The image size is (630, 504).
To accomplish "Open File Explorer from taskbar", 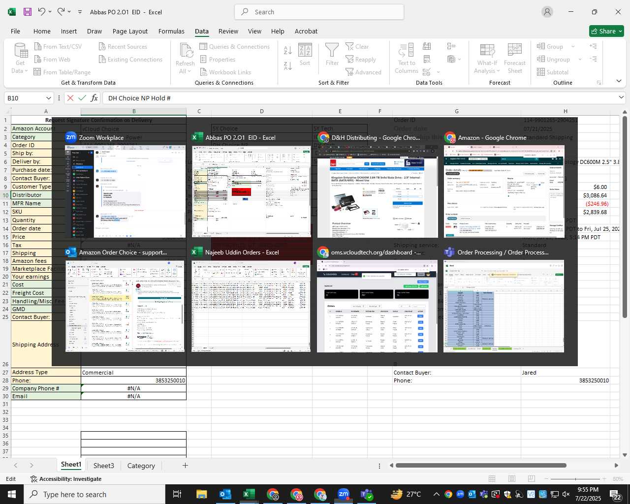I will (202, 494).
